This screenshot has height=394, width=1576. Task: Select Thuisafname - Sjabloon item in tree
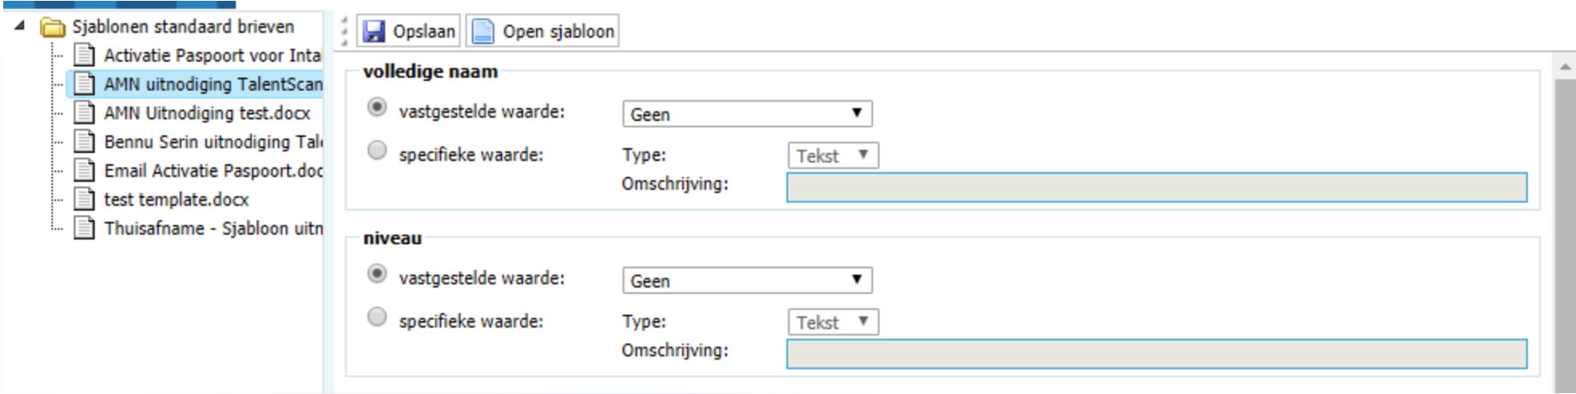point(213,228)
